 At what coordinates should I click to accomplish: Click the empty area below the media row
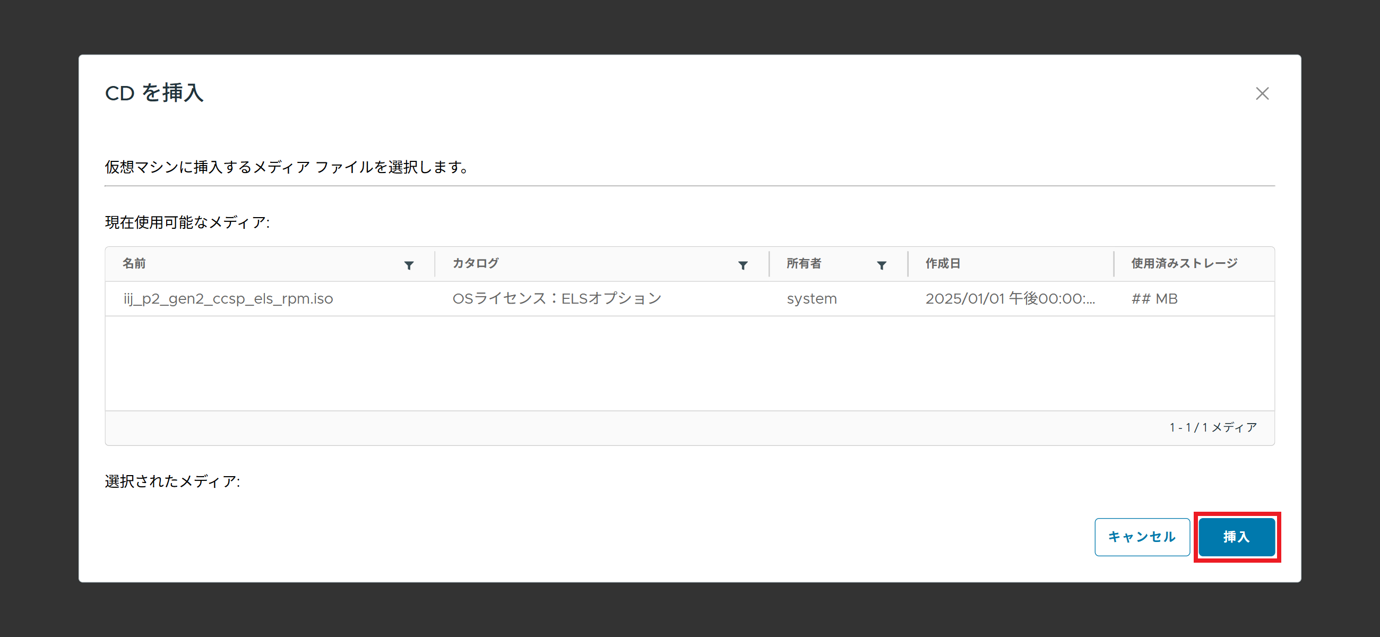(689, 363)
